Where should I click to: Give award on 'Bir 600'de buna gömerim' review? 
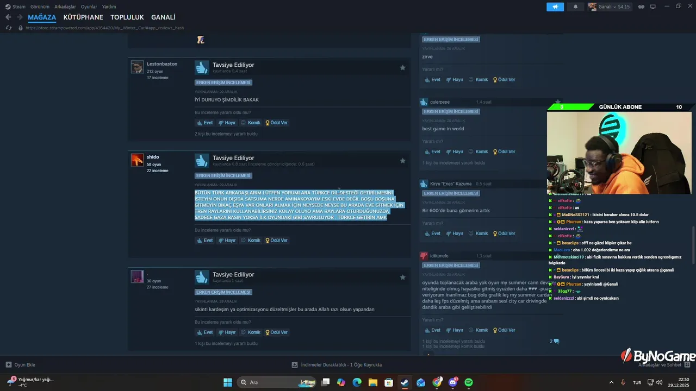pos(504,234)
